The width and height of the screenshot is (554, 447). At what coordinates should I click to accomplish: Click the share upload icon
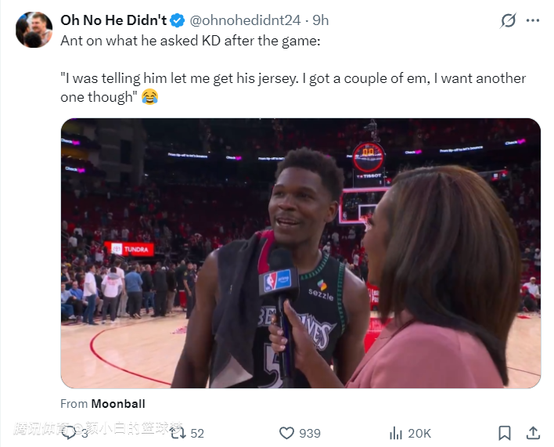tap(532, 433)
